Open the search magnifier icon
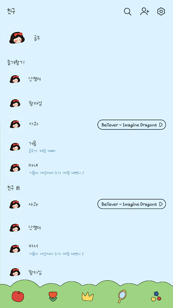Image resolution: width=173 pixels, height=308 pixels. [x=128, y=12]
